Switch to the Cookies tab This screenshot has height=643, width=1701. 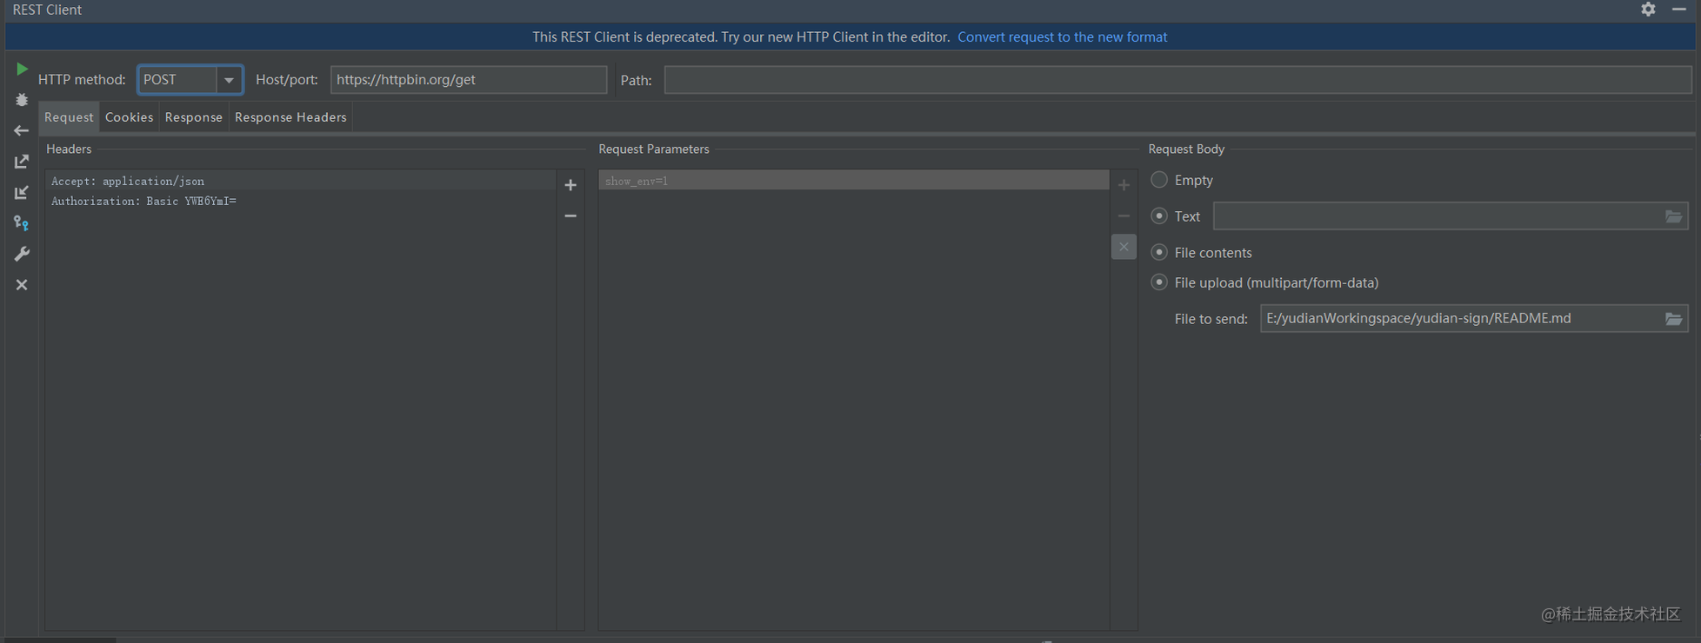click(129, 117)
